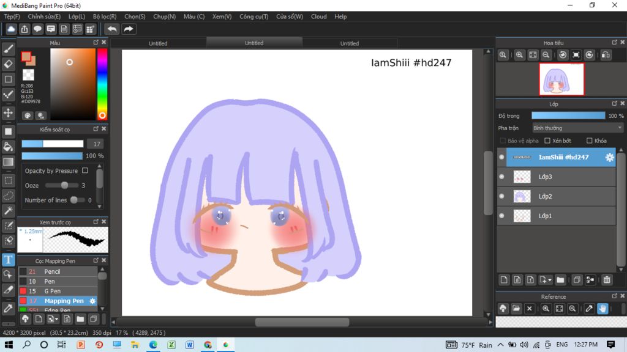This screenshot has height=352, width=627.
Task: Adjust the Độ trong layer opacity slider
Action: (568, 116)
